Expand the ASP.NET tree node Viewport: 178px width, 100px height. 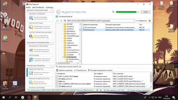pyautogui.click(x=63, y=24)
